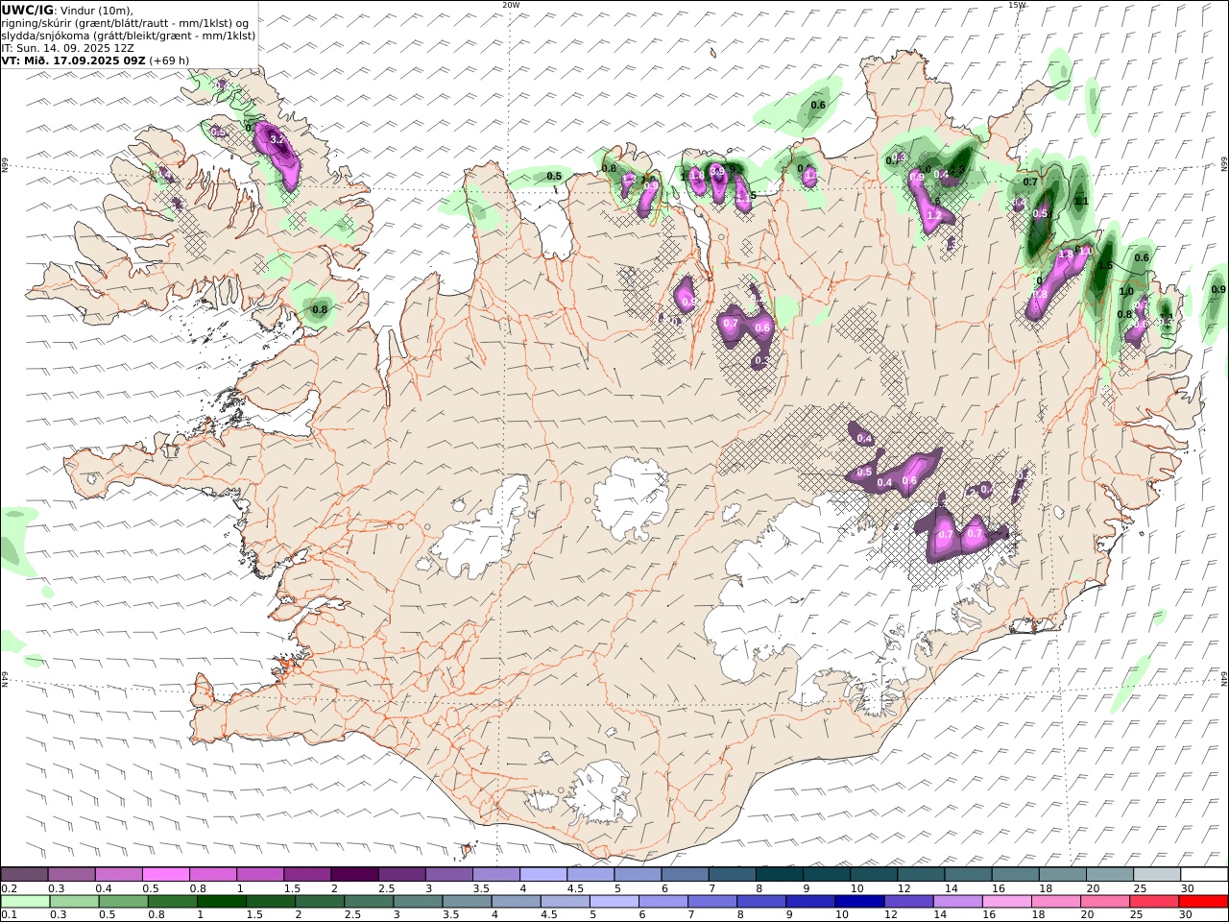
Task: Select the initial time line 'IT: Sun. 14. 09. 2025 12Z'
Action: coord(65,47)
